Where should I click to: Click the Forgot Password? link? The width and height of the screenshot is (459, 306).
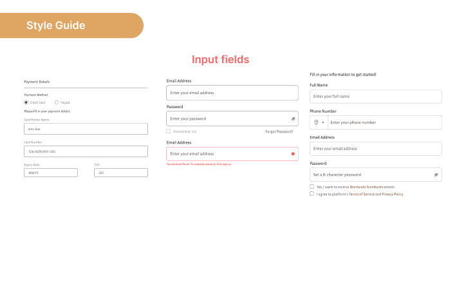(x=279, y=131)
